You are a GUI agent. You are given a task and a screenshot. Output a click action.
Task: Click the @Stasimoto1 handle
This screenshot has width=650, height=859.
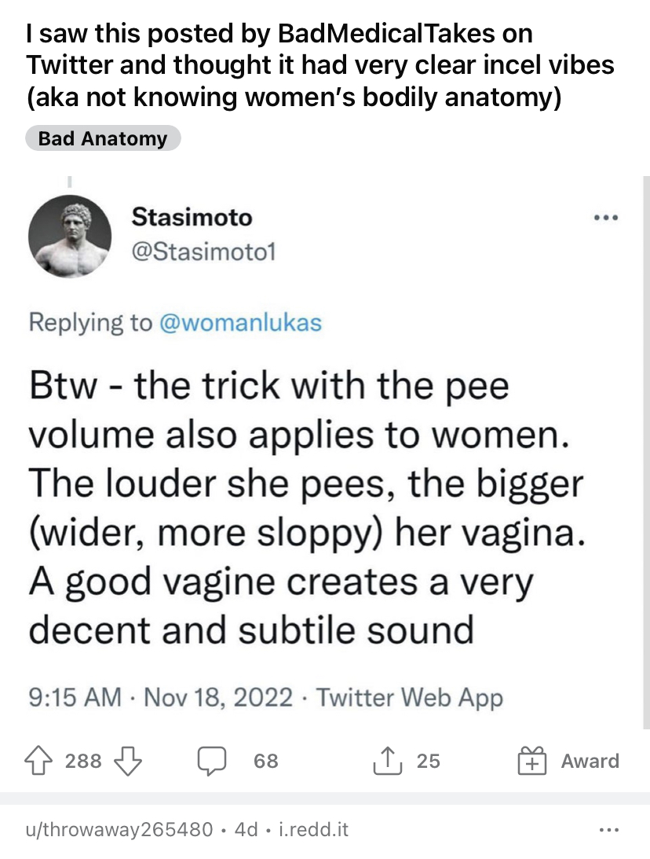click(x=203, y=251)
